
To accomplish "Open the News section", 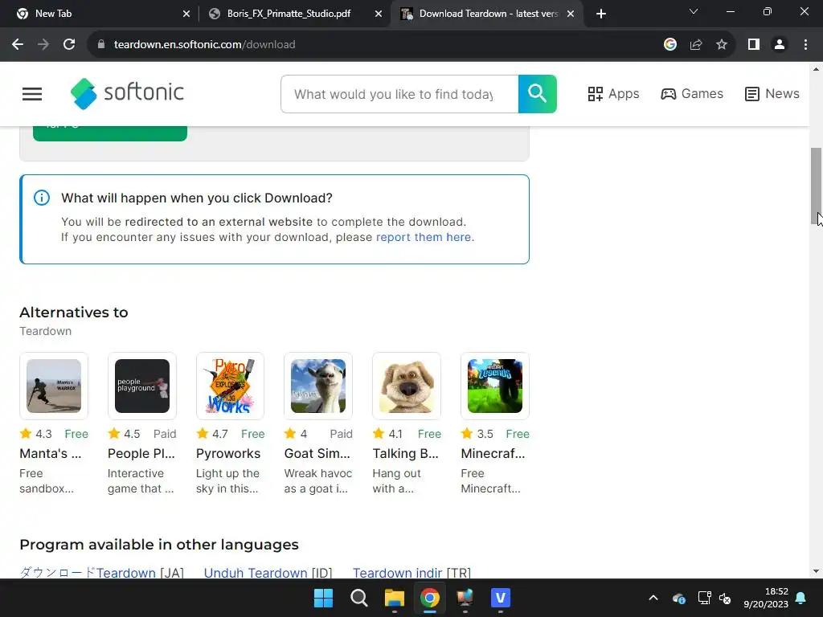I will point(772,94).
